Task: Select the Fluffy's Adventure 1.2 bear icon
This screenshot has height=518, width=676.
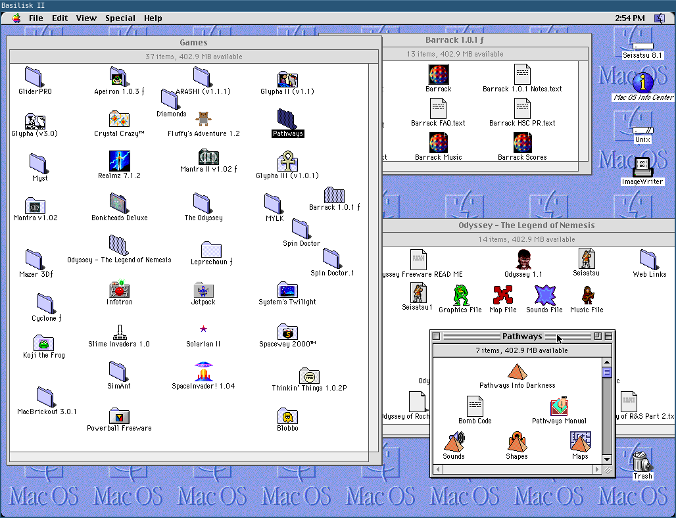Action: 203,119
